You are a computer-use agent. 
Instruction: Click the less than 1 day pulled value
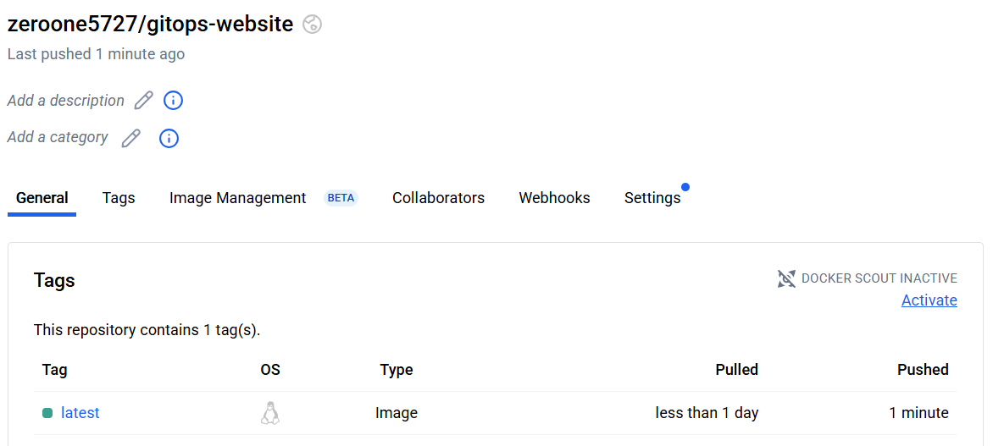(707, 413)
